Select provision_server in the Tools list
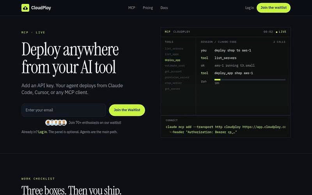Image resolution: width=312 pixels, height=195 pixels. (177, 77)
